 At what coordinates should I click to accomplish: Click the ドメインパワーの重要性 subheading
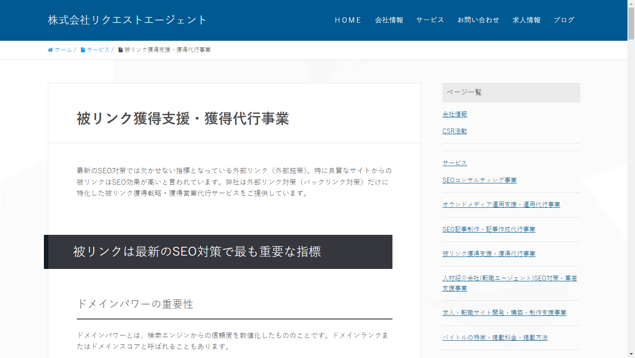(x=135, y=304)
